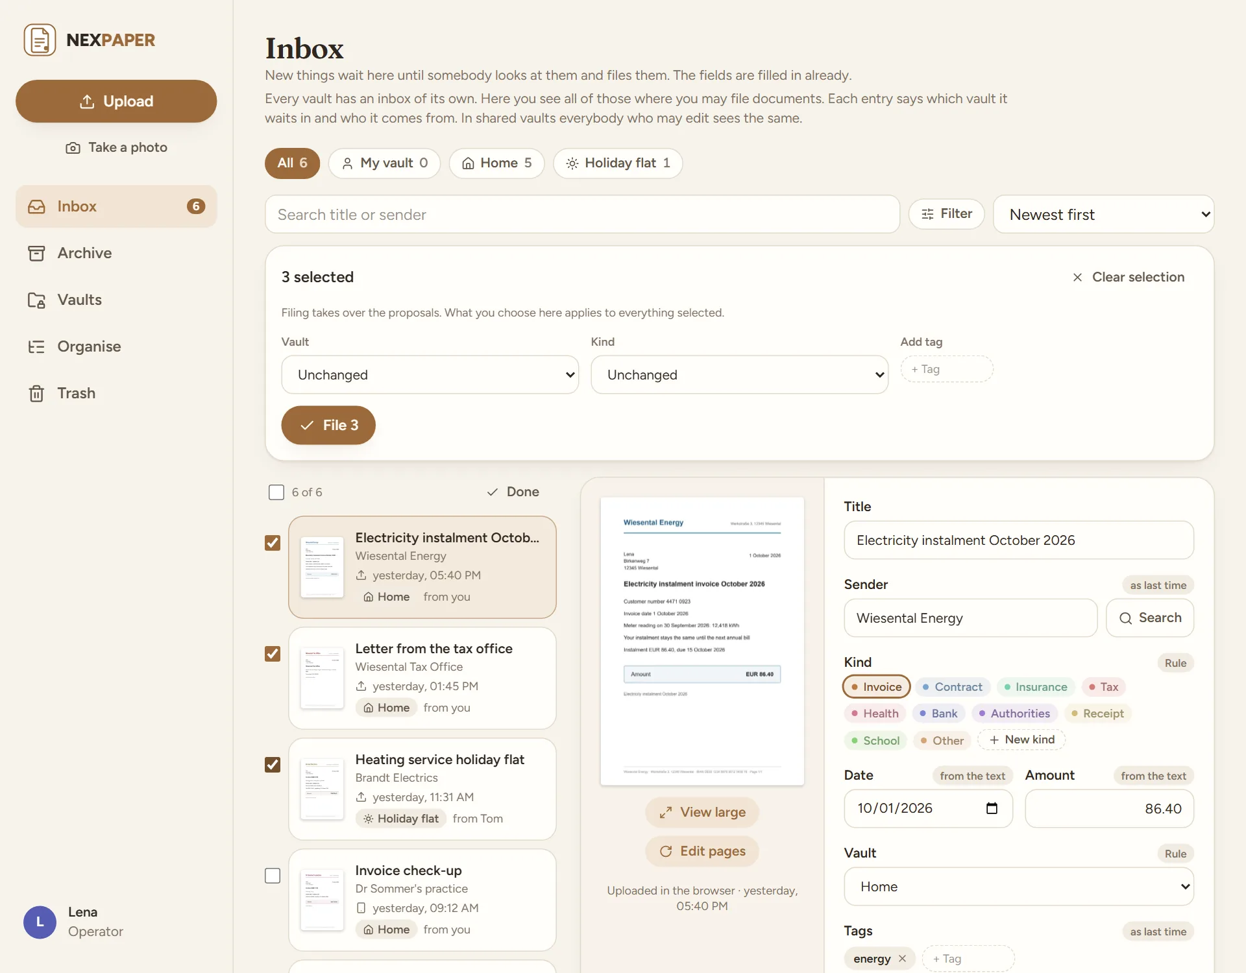The width and height of the screenshot is (1246, 973).
Task: Uncheck the Electricity instalment document
Action: coord(273,543)
